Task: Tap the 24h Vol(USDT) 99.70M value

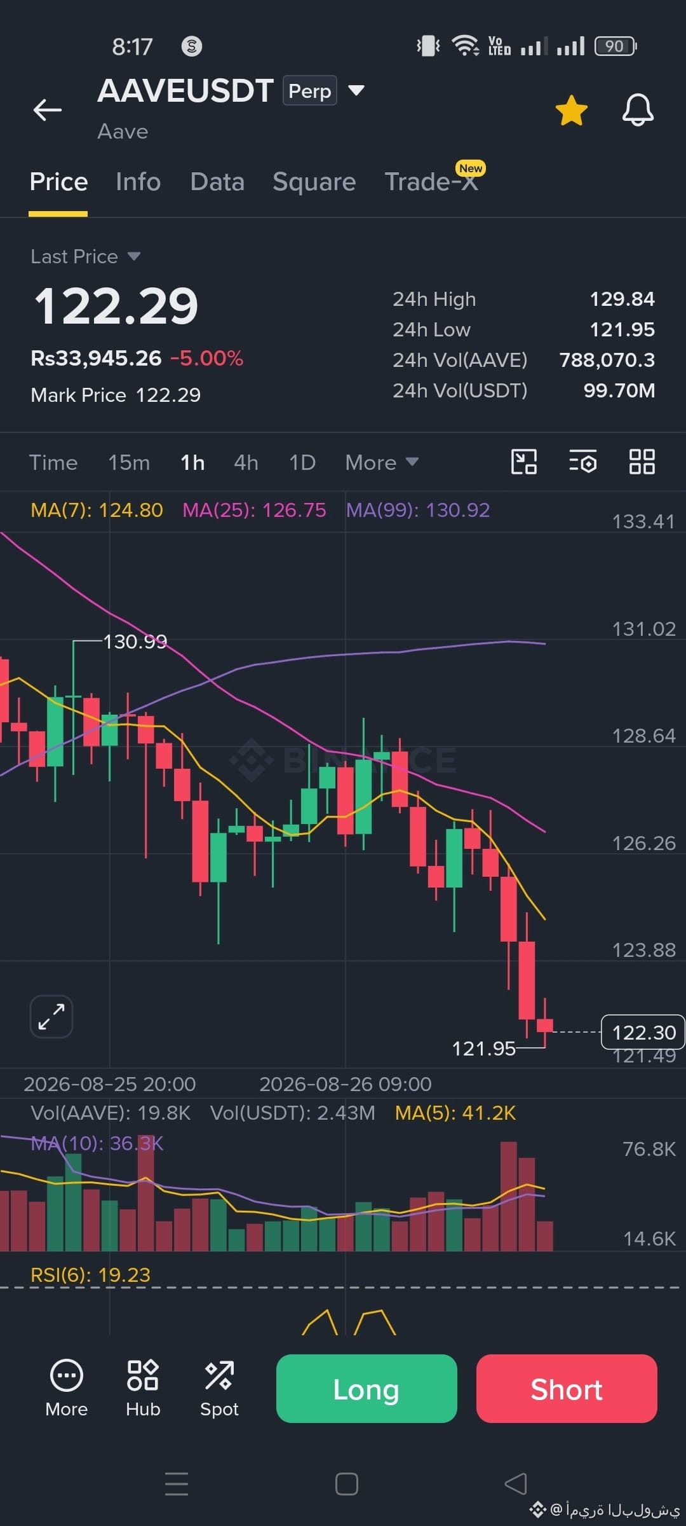Action: coord(619,390)
